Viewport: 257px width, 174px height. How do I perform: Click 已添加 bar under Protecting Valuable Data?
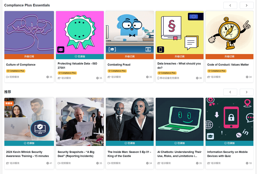pos(80,56)
